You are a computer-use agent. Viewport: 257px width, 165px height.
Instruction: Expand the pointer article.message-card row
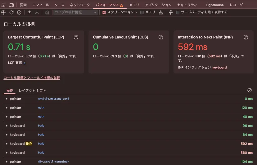point(7,99)
